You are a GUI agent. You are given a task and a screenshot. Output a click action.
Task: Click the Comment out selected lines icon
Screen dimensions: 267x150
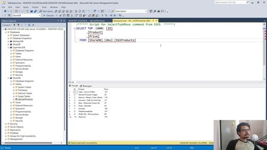coord(102,15)
